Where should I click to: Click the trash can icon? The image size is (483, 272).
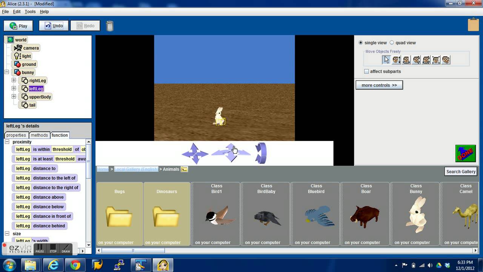pos(110,26)
